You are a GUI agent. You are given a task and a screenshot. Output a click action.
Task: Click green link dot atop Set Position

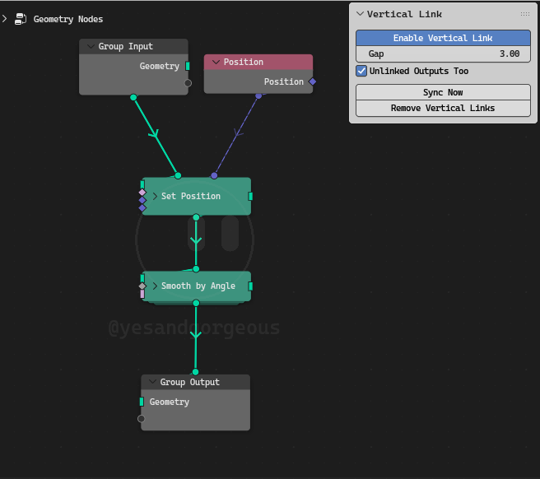pos(178,175)
